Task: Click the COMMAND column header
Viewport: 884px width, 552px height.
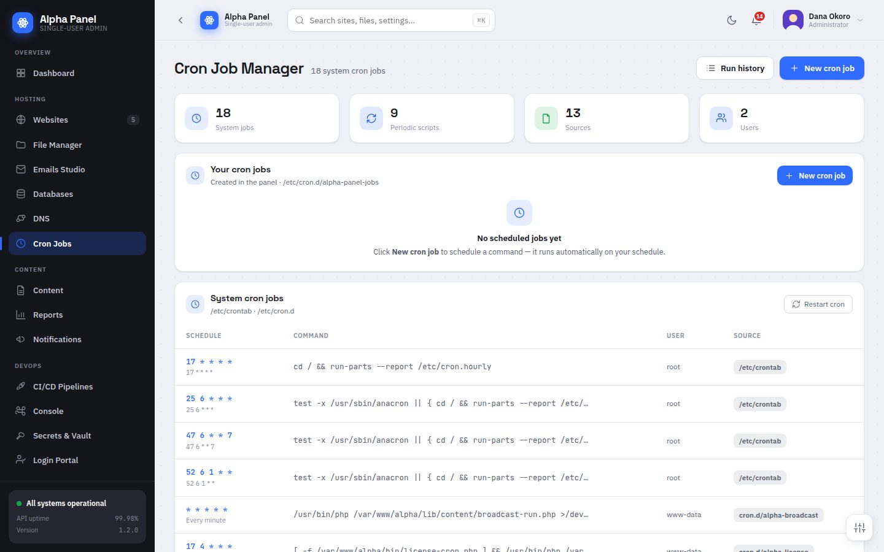Action: click(311, 335)
